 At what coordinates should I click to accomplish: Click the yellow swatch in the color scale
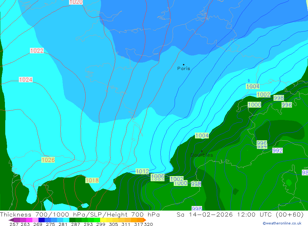[x=103, y=220]
